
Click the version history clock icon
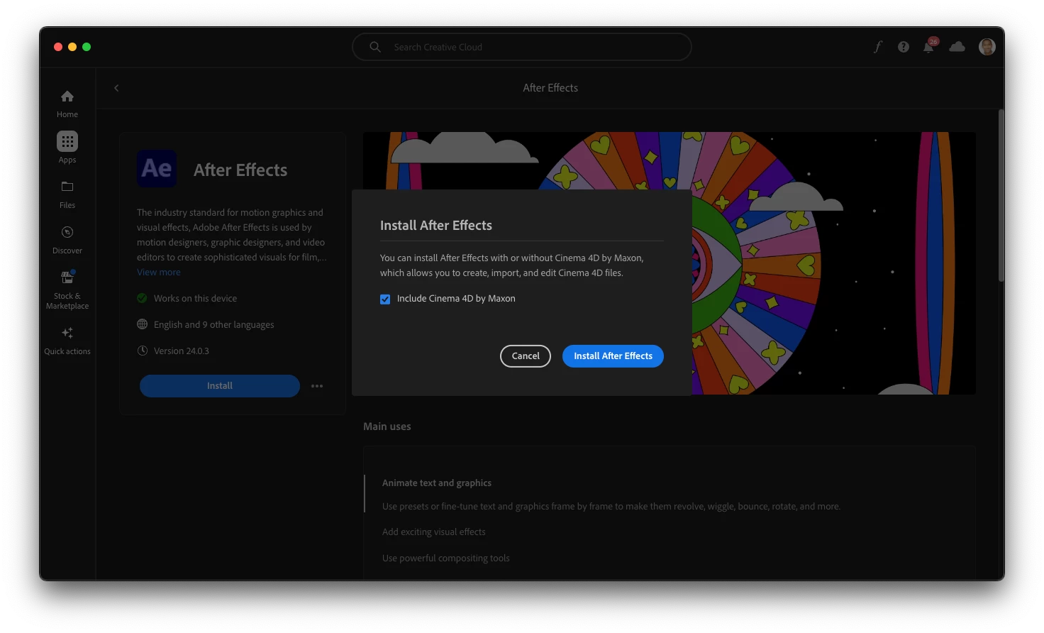(142, 351)
